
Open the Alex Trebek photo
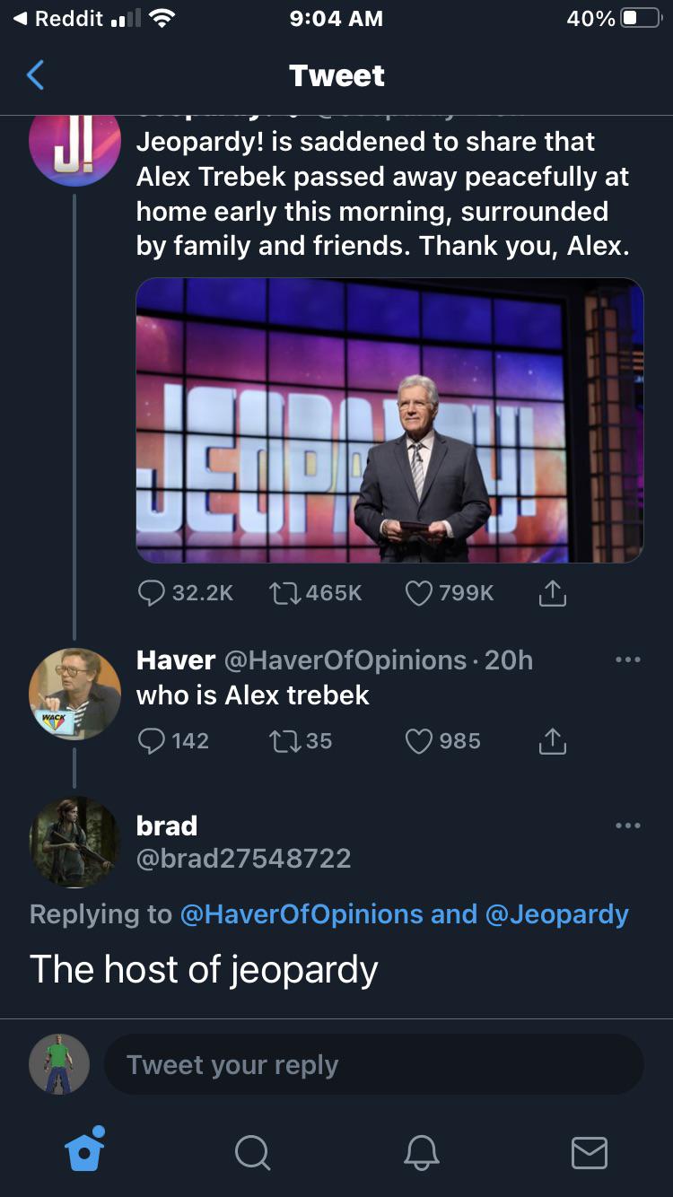tap(389, 420)
